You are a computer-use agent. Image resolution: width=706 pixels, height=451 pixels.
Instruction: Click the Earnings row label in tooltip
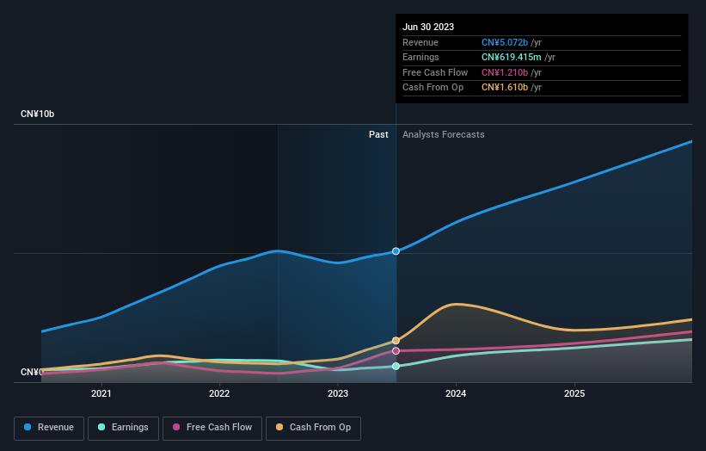point(421,57)
